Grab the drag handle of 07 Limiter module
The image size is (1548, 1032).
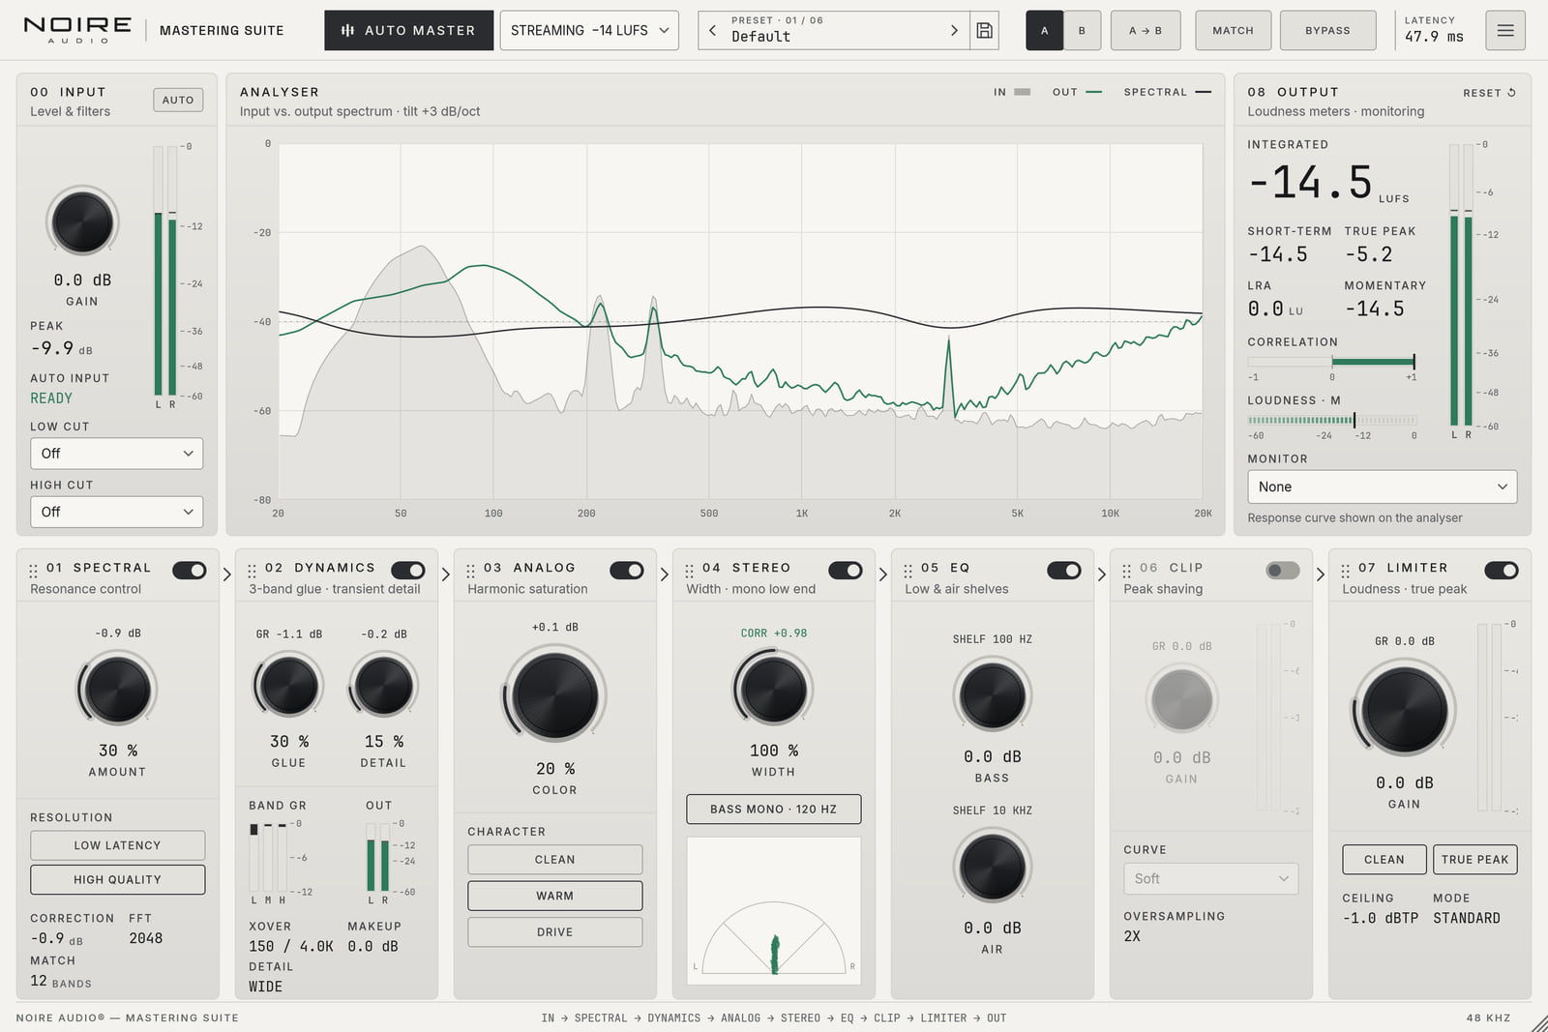(1346, 571)
